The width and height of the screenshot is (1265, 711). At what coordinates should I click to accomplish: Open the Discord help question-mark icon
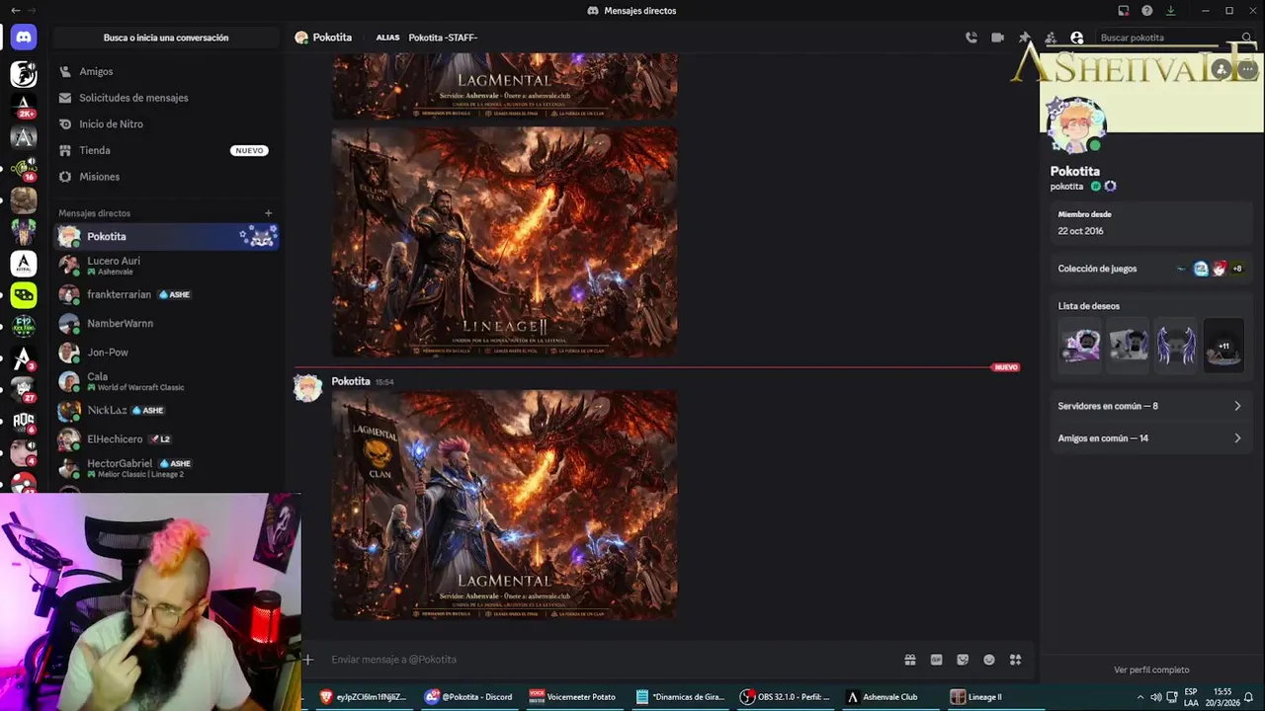(x=1146, y=10)
